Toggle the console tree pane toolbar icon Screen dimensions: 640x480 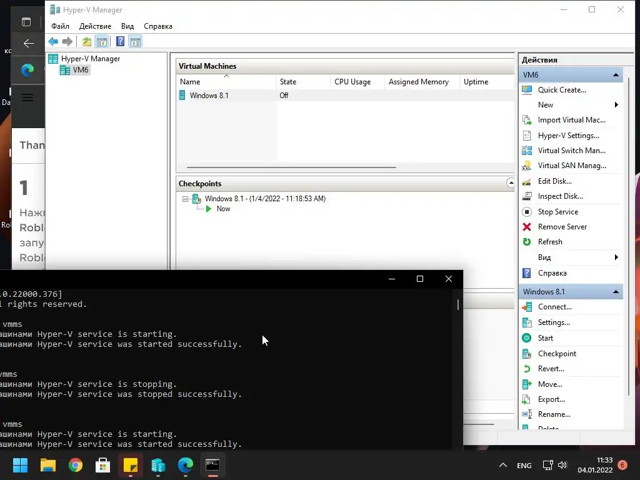pos(102,41)
